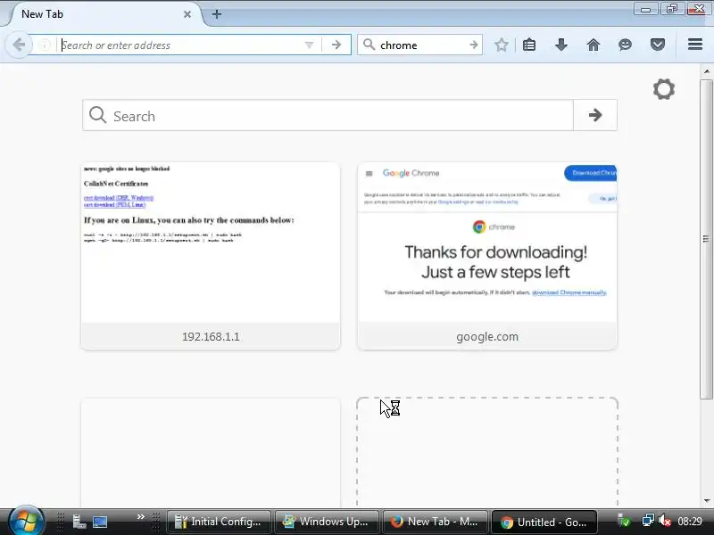Click the page scroll-down arrow
The image size is (714, 535).
(706, 501)
